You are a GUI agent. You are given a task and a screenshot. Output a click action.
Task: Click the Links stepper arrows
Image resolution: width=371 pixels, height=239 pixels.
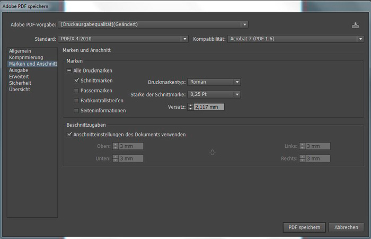[x=303, y=146]
